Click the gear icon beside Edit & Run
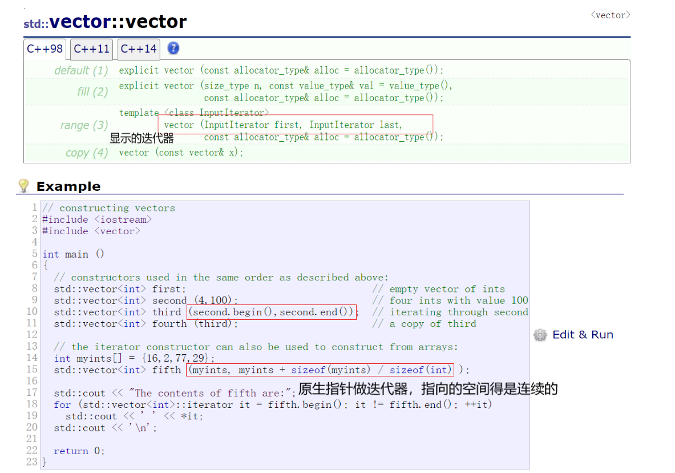Viewport: 675px width, 473px height. [x=540, y=335]
